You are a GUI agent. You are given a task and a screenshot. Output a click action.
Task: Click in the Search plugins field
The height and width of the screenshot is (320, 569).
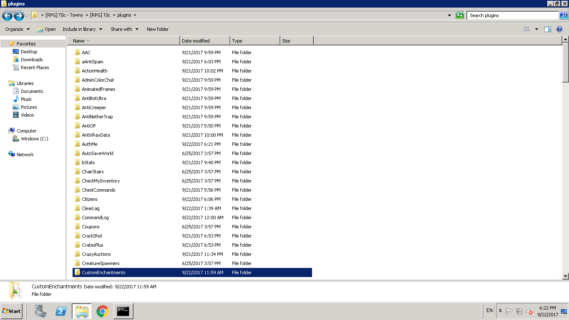click(x=513, y=15)
